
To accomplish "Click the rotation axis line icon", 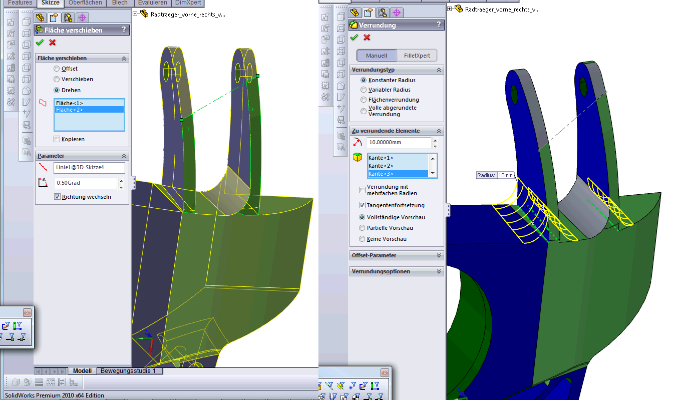I will point(43,167).
